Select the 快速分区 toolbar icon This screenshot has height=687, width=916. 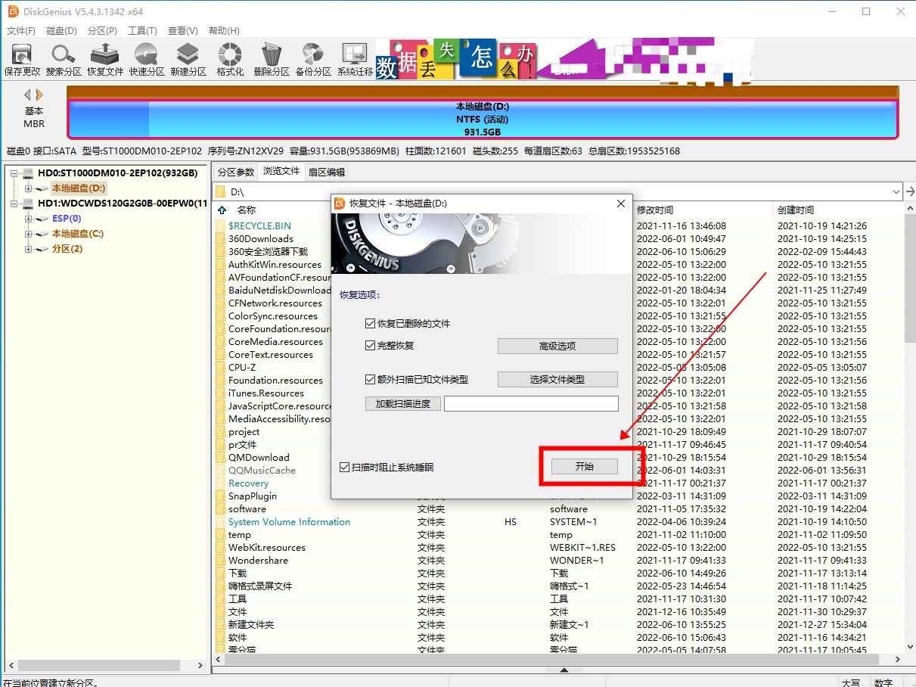click(146, 55)
